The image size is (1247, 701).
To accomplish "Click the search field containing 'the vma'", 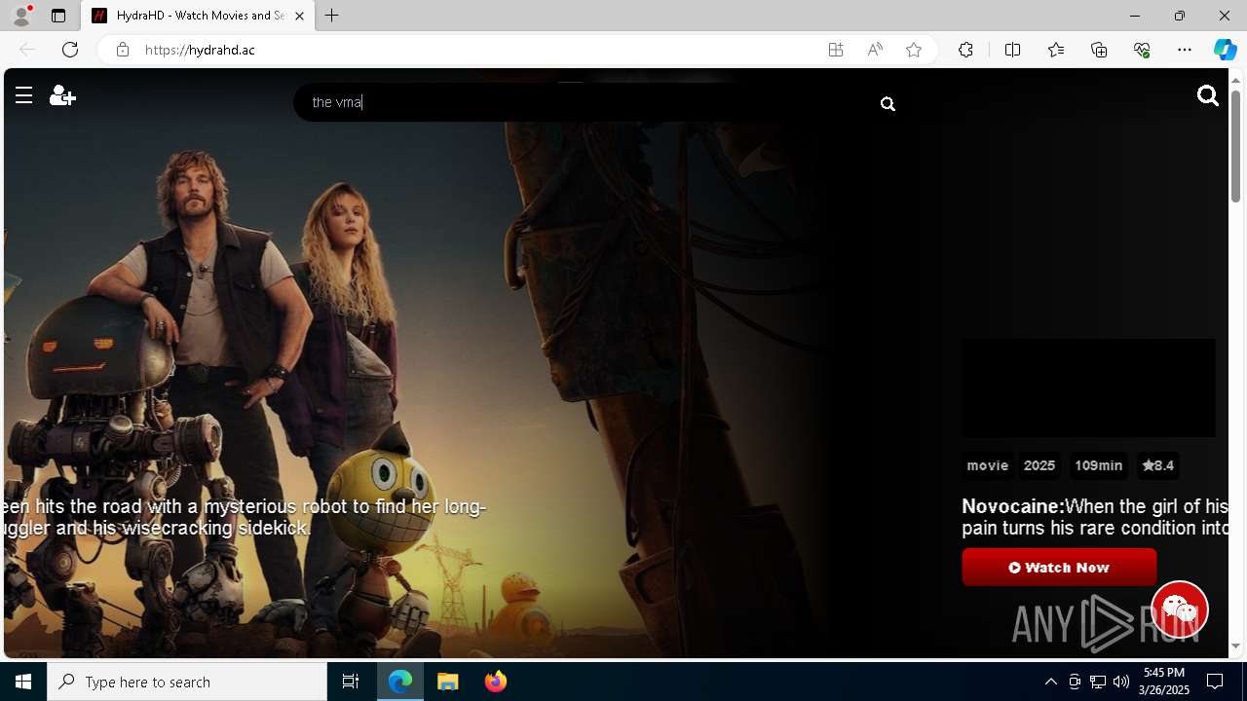I will (x=594, y=102).
